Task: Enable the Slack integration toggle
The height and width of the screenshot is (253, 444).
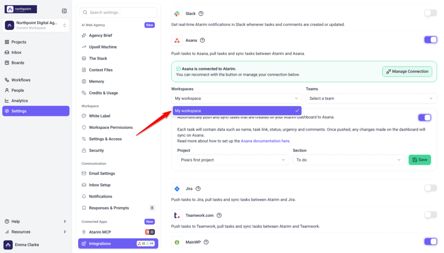Action: (x=431, y=13)
